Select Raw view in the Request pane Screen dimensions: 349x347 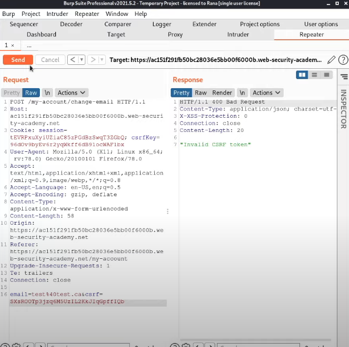[x=31, y=93]
